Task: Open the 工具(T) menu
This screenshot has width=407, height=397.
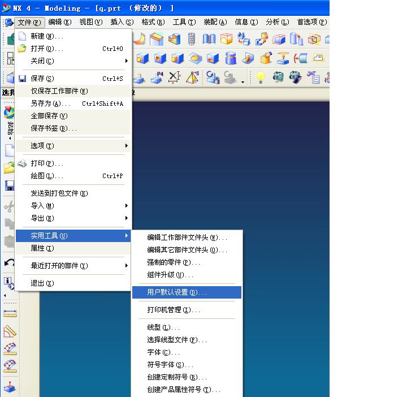Action: pyautogui.click(x=184, y=22)
